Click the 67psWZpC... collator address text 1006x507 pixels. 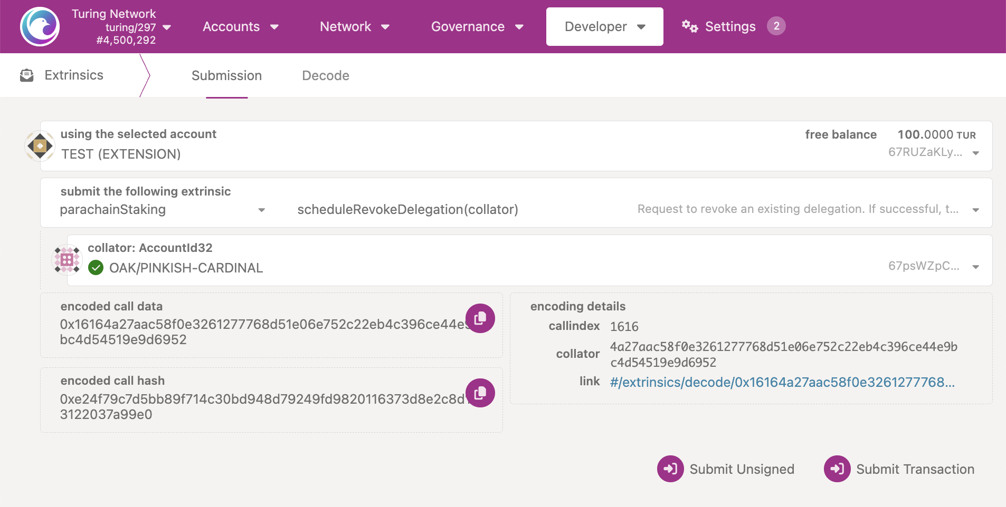pos(924,266)
